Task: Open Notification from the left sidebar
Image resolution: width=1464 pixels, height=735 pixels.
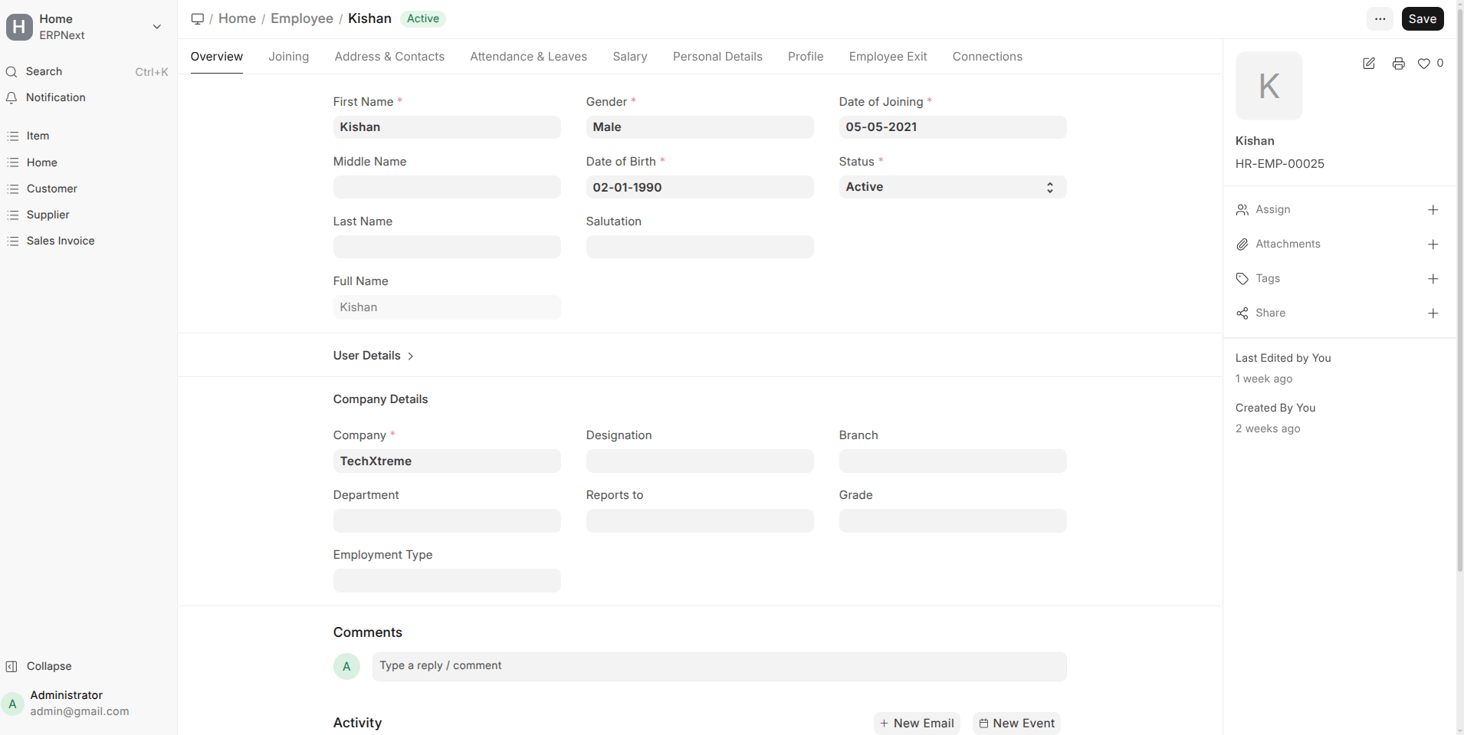Action: click(x=55, y=97)
